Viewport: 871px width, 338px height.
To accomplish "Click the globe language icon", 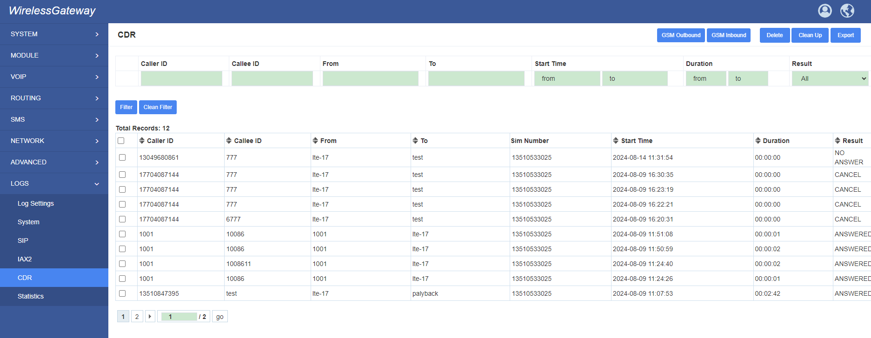I will pos(847,11).
